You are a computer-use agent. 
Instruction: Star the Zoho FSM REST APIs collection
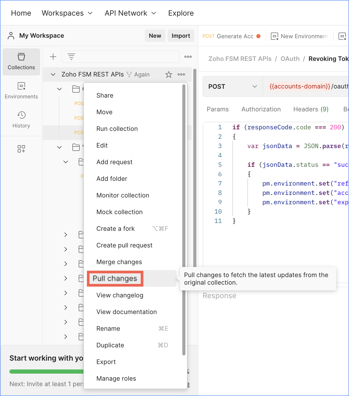(169, 74)
